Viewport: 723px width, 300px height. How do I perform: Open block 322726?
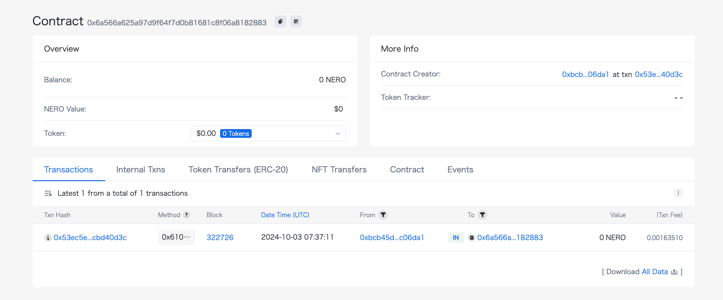[x=220, y=238]
